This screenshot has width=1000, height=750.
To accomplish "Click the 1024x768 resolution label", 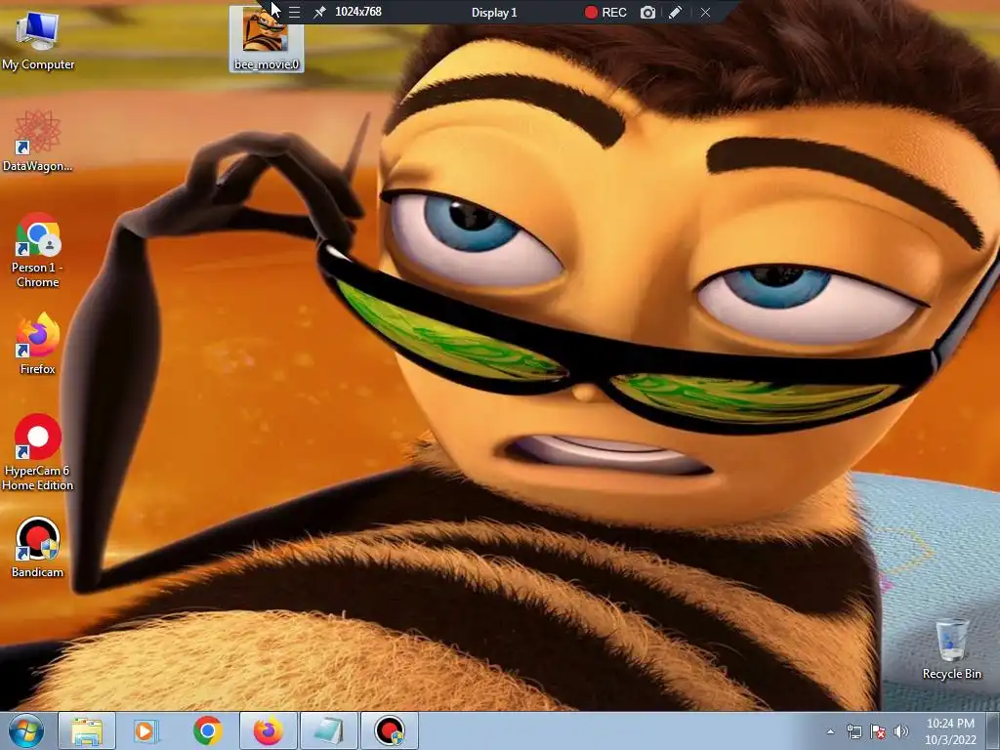I will (358, 12).
